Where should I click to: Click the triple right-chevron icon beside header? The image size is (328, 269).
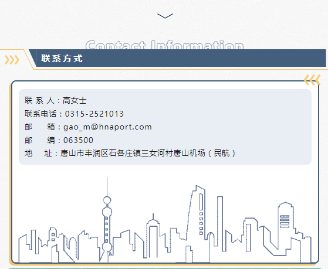pos(12,60)
